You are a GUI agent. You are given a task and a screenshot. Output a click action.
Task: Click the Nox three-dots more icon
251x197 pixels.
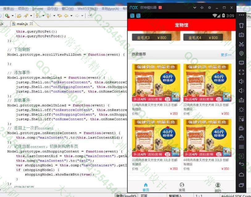(x=241, y=15)
